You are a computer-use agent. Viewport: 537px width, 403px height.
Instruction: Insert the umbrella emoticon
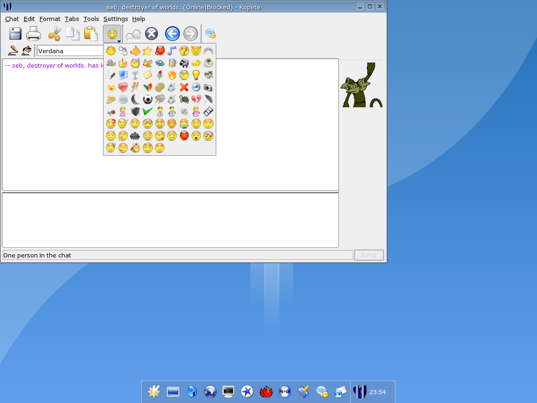tap(208, 99)
